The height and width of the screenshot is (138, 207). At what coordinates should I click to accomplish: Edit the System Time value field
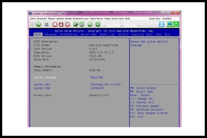97,88
